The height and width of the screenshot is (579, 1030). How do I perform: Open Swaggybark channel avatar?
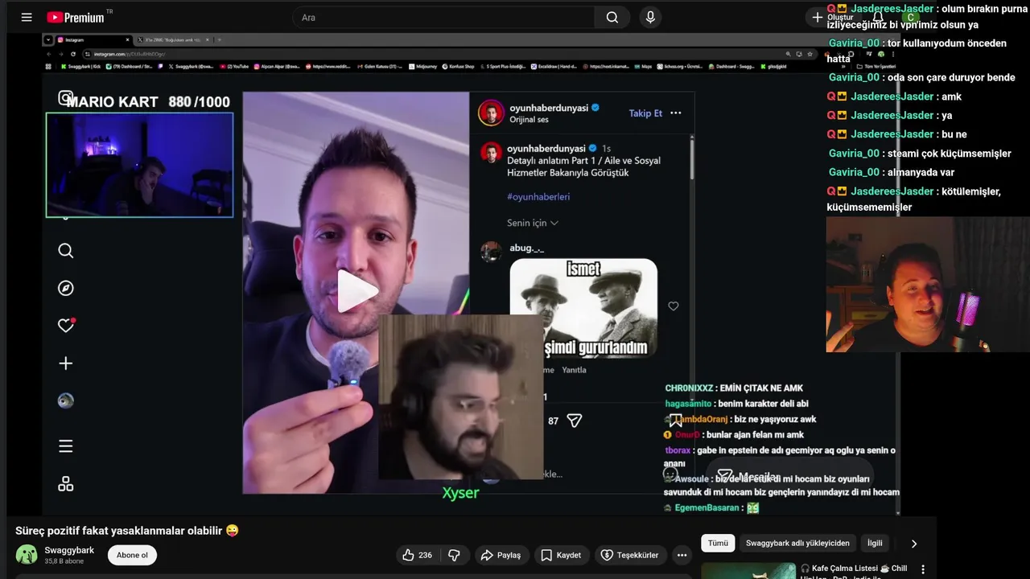click(x=27, y=555)
